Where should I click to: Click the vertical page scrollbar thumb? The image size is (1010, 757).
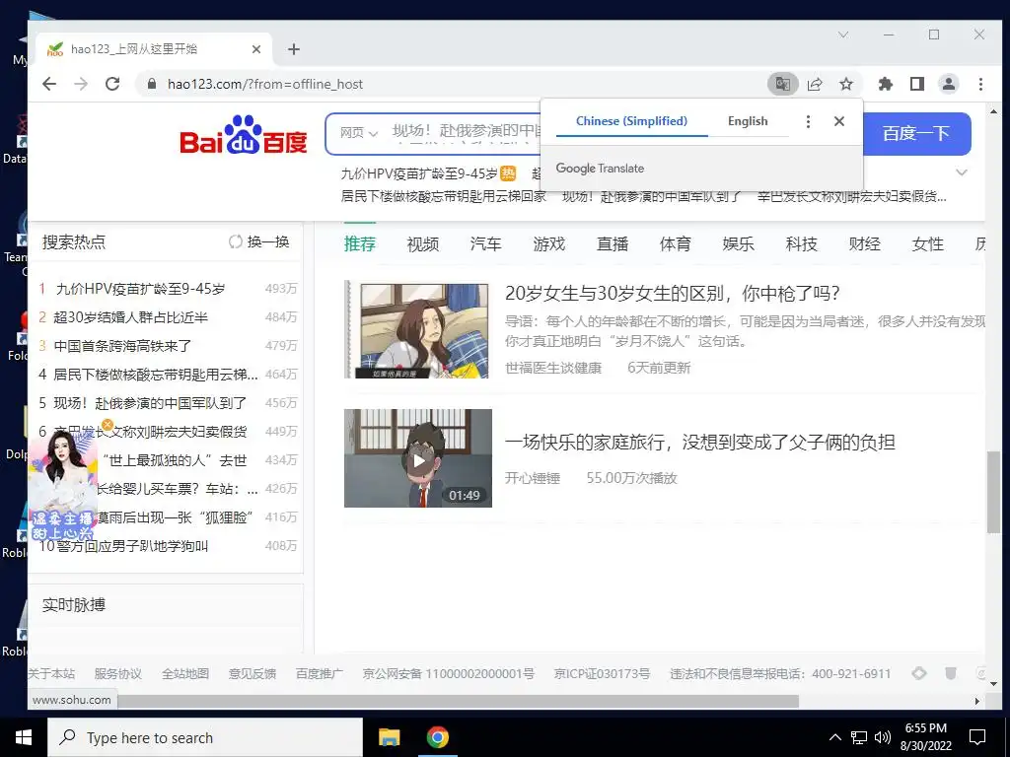(994, 493)
